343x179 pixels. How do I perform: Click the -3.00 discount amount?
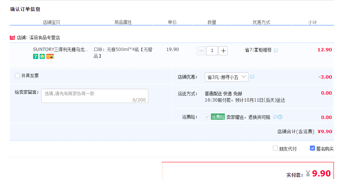(325, 77)
